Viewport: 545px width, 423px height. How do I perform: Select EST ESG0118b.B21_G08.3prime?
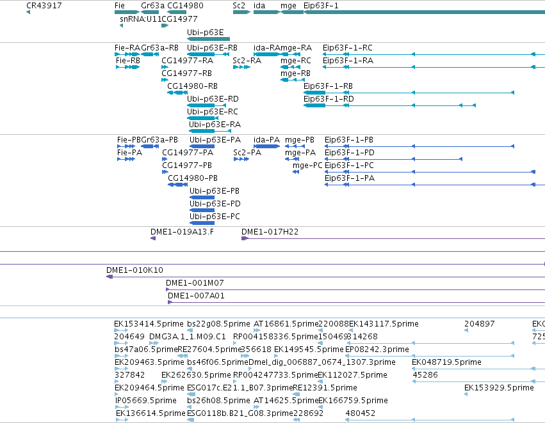240,413
